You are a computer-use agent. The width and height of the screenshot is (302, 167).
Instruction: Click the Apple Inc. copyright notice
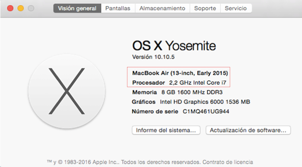(124, 162)
